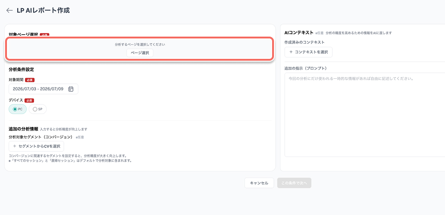This screenshot has width=445, height=215.
Task: Click the 分析するページを選択してください text
Action: 140,44
